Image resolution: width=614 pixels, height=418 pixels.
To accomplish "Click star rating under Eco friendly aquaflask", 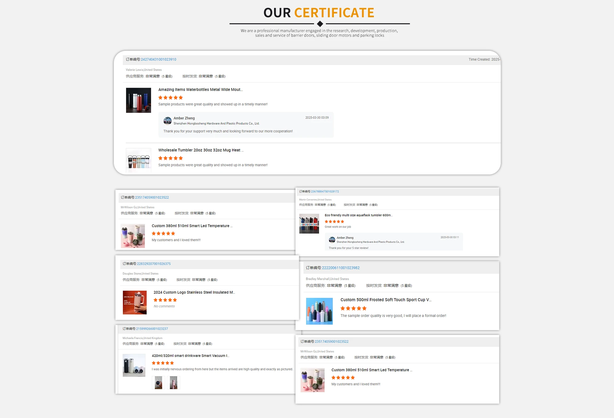I will (x=334, y=221).
